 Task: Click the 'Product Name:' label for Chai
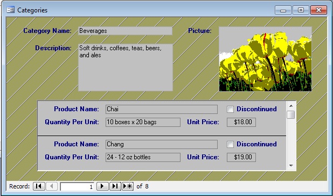click(77, 109)
